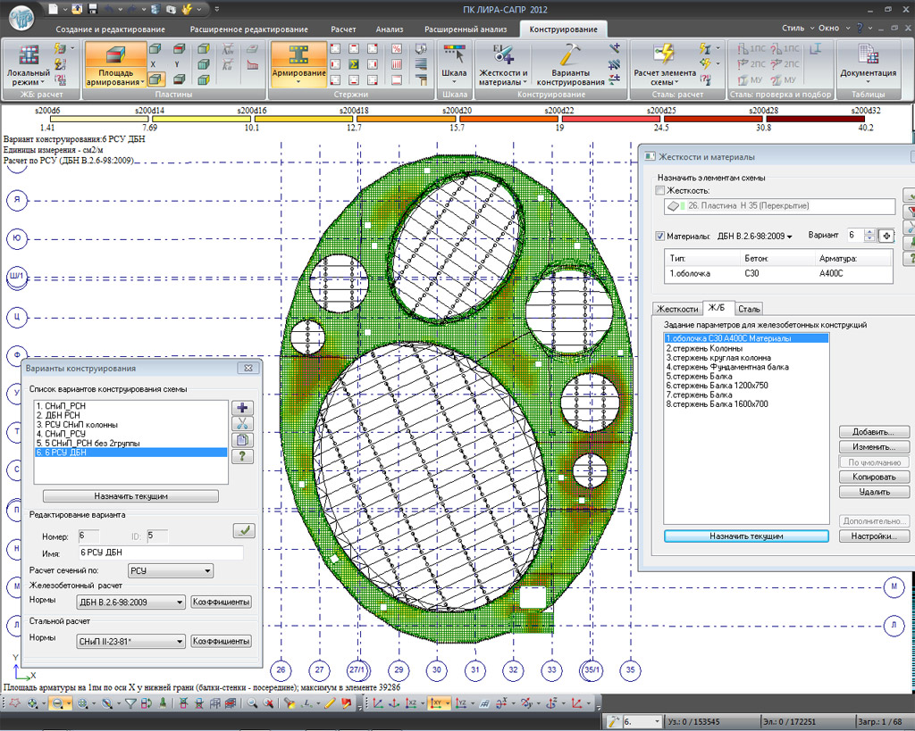Add a new variant with plus icon
Image resolution: width=915 pixels, height=731 pixels.
click(242, 408)
